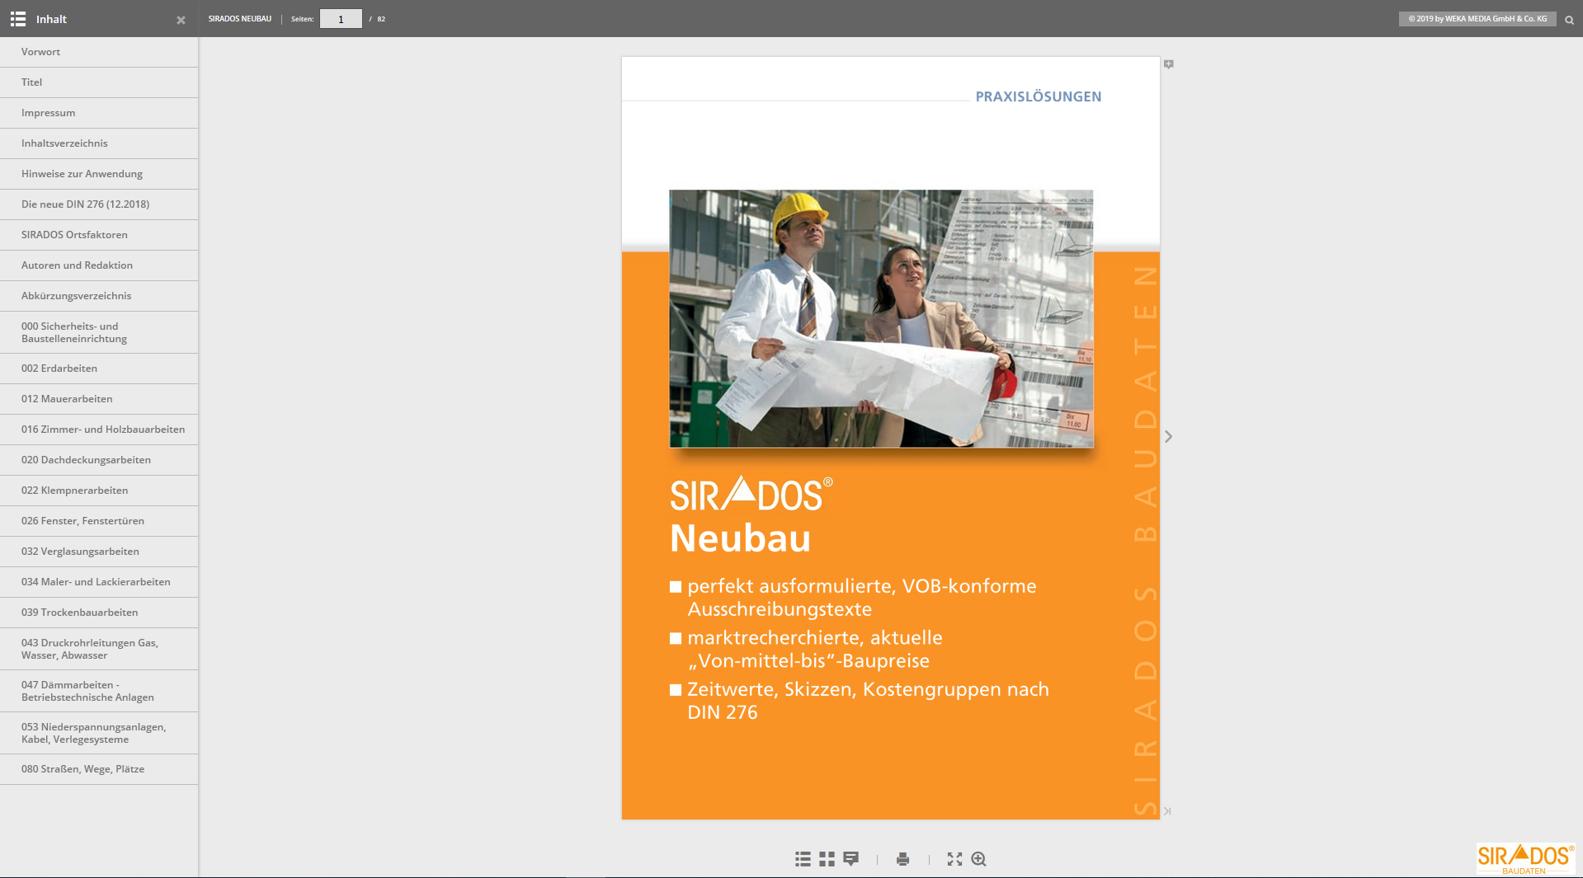Open the Vorwort chapter

(x=41, y=52)
